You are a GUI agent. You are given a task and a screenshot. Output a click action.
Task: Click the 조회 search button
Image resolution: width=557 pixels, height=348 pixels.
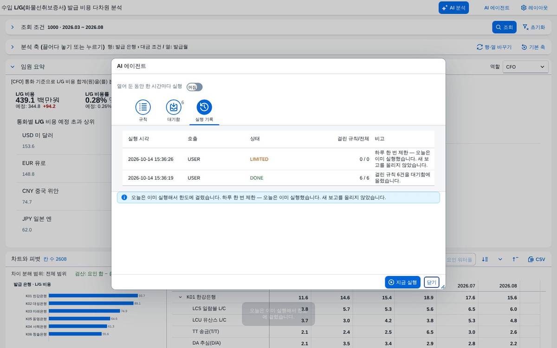(x=504, y=27)
